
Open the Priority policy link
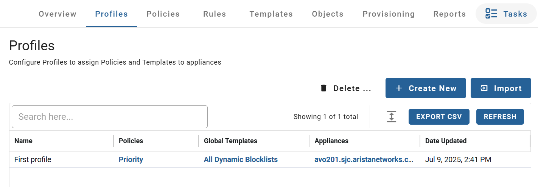pos(131,159)
